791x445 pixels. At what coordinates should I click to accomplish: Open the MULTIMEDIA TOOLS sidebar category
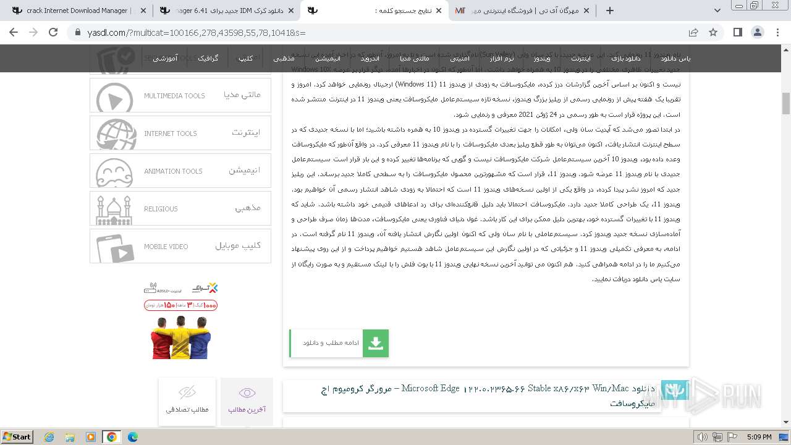click(180, 95)
